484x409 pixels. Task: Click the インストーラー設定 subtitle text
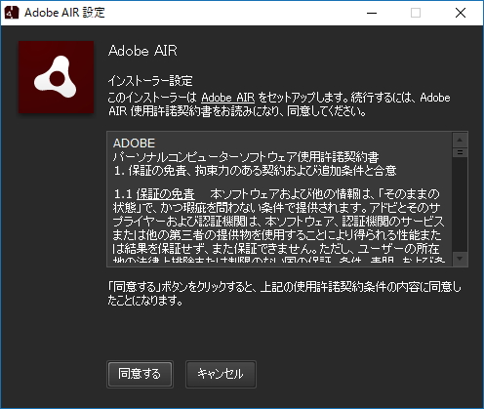(150, 81)
